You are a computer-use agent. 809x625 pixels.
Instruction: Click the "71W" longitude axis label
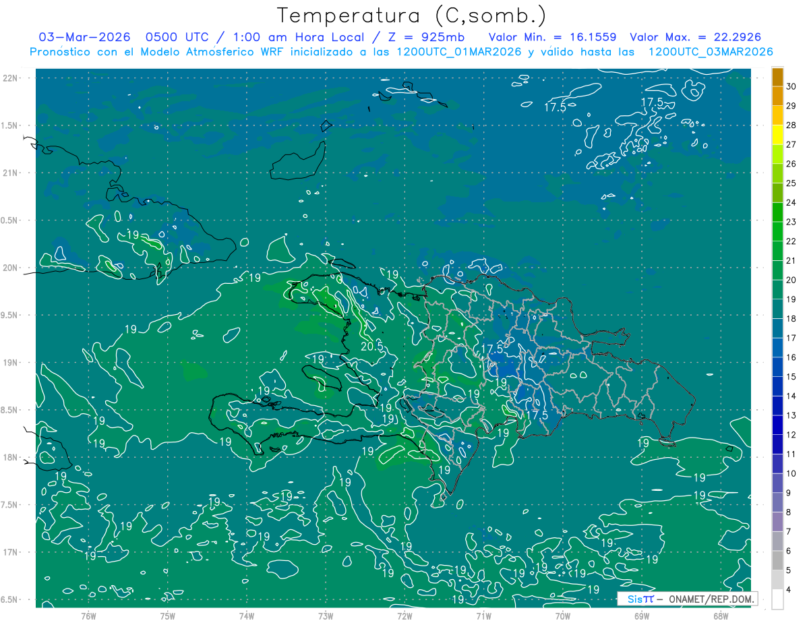point(483,616)
